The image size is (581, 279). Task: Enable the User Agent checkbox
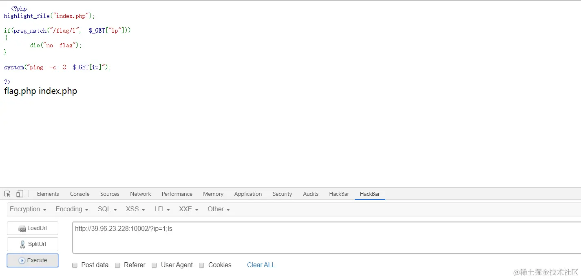[x=154, y=265]
